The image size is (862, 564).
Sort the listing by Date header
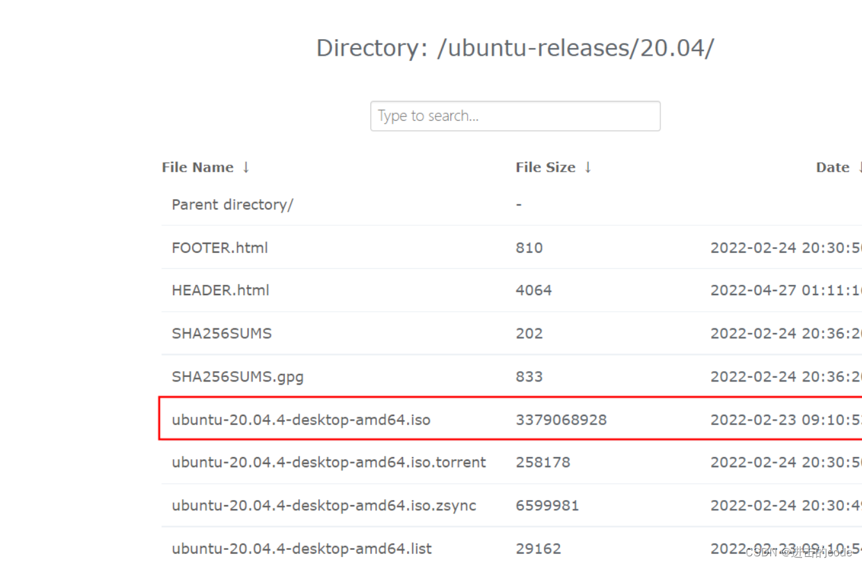click(833, 168)
